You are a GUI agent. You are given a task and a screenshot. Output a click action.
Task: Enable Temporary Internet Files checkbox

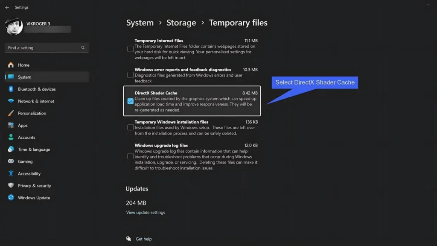click(x=131, y=49)
